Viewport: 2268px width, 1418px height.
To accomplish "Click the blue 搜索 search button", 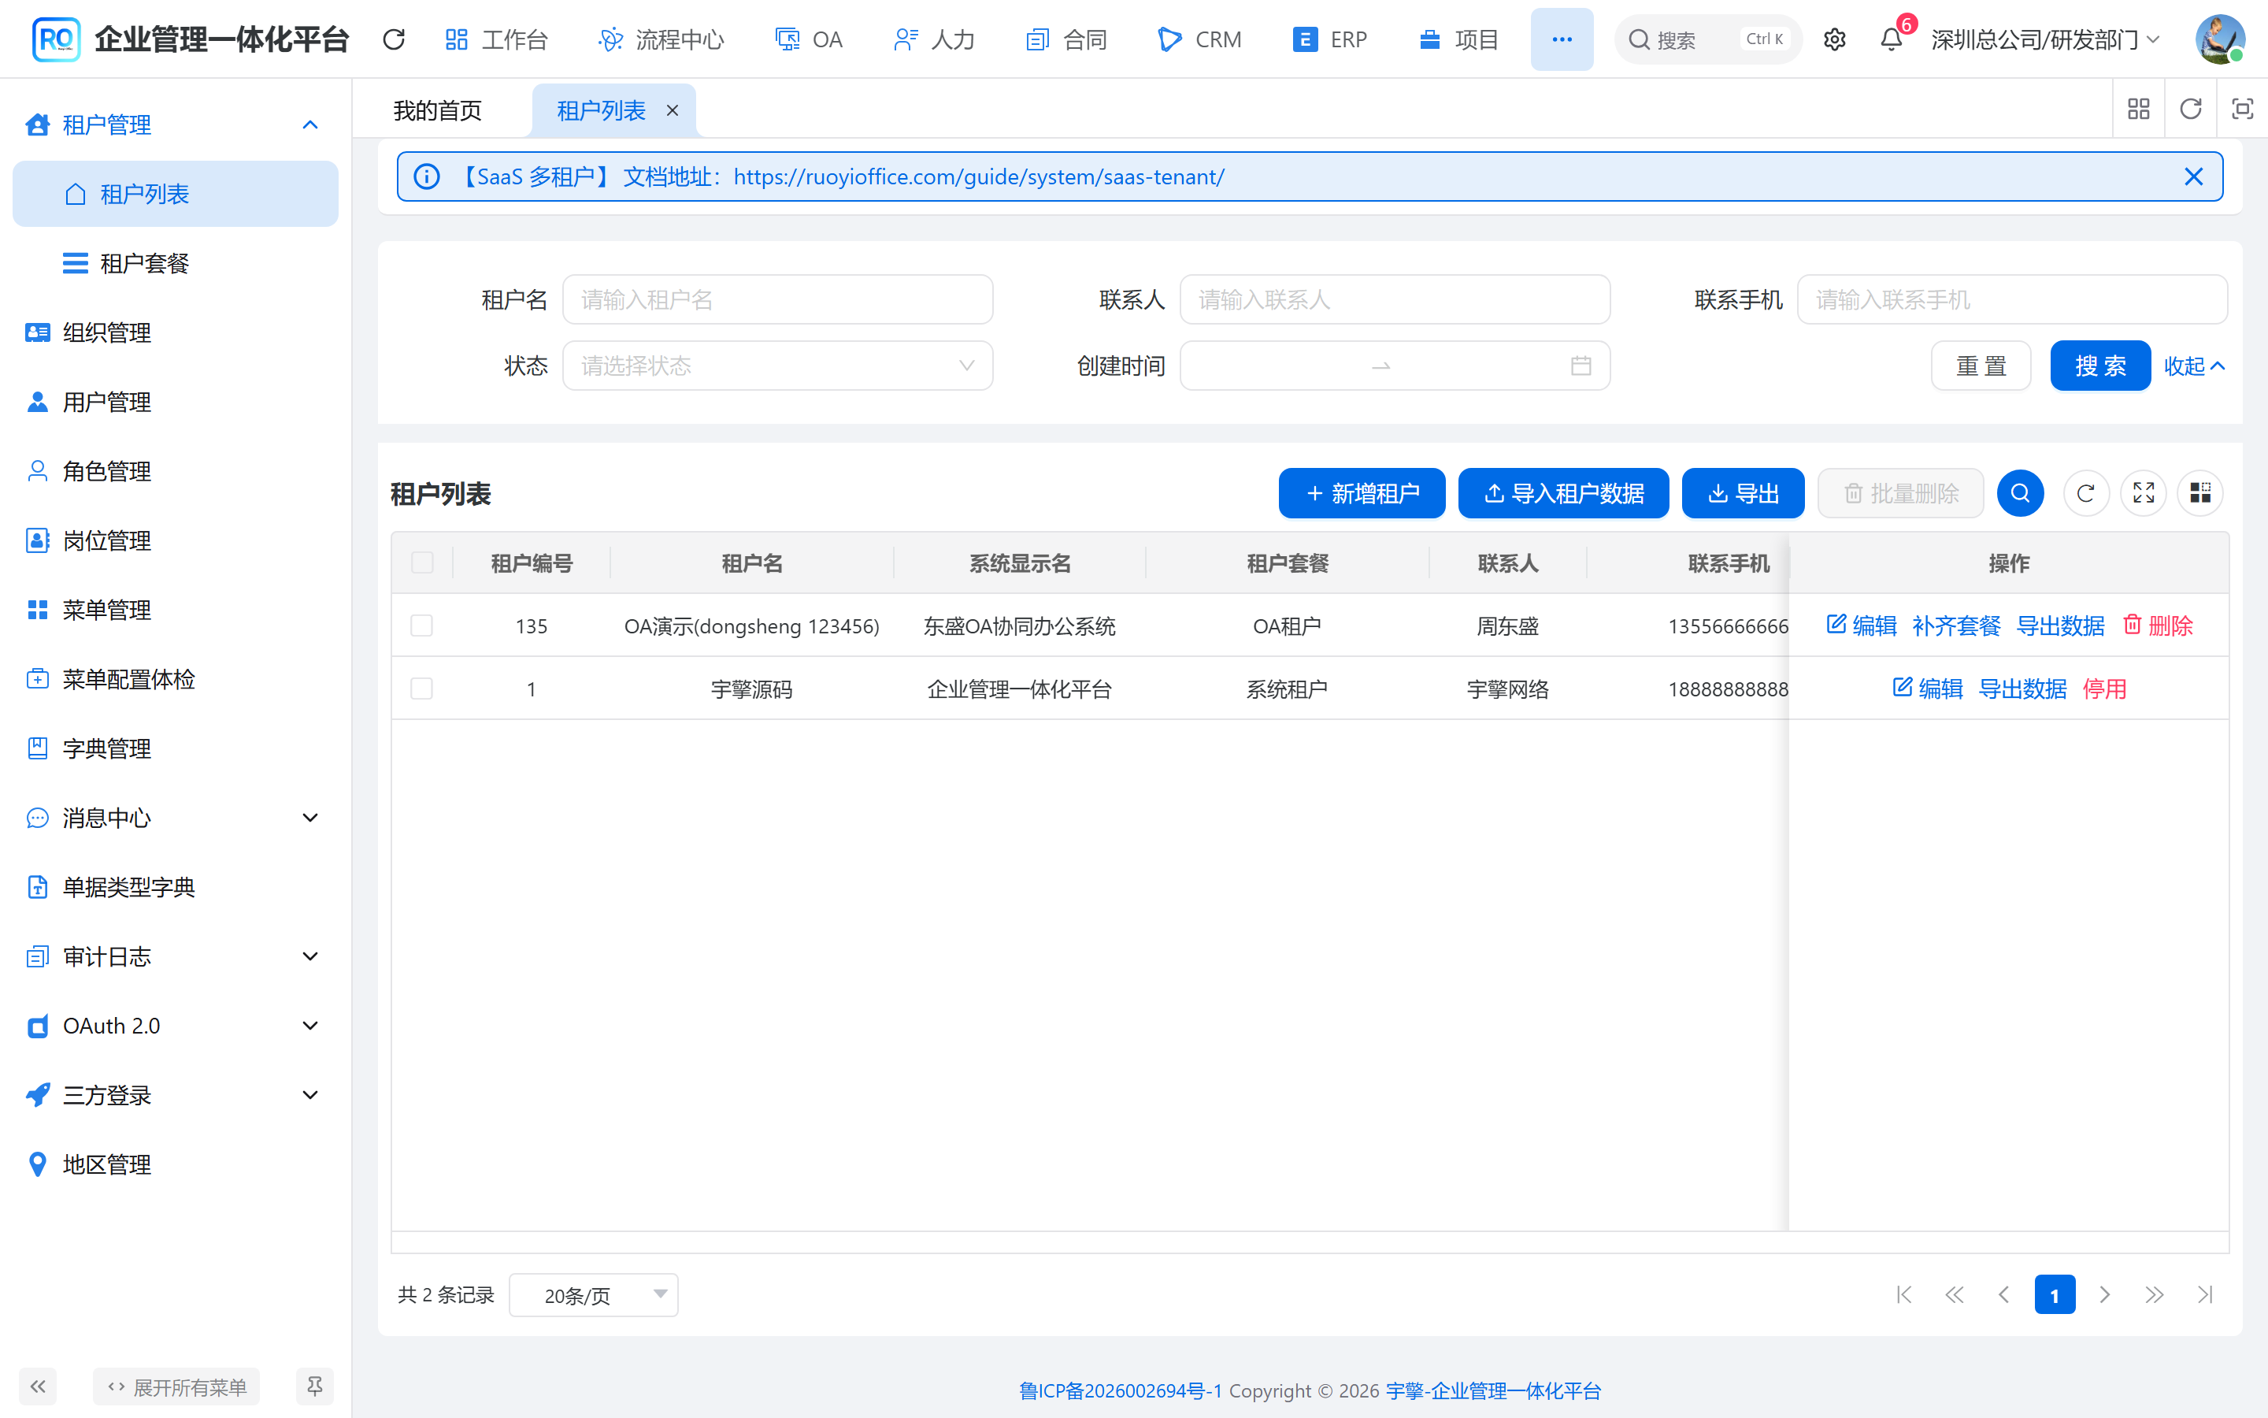I will [x=2100, y=366].
